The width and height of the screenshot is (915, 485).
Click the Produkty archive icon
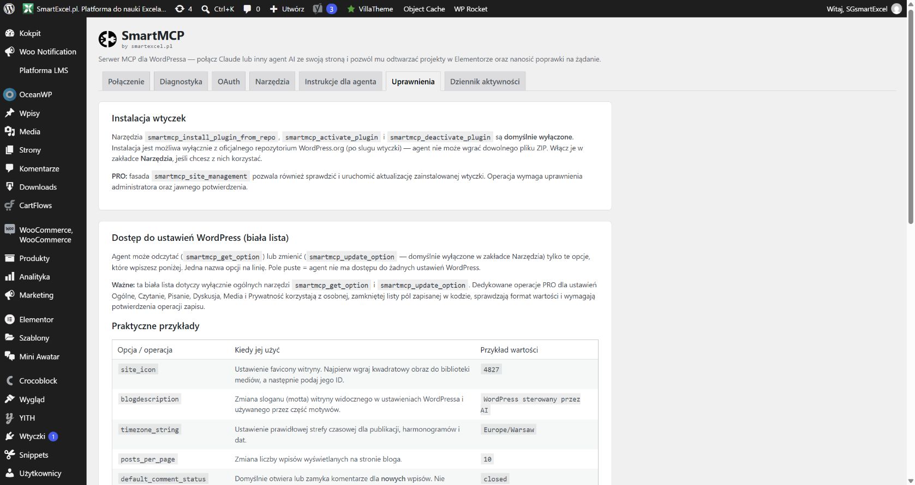click(9, 258)
